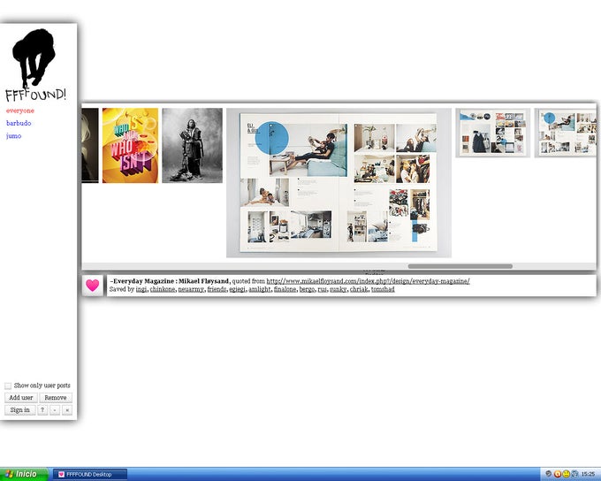Click FFFFOUND Desktop taskbar button
Screen dimensions: 601x481
coord(89,475)
